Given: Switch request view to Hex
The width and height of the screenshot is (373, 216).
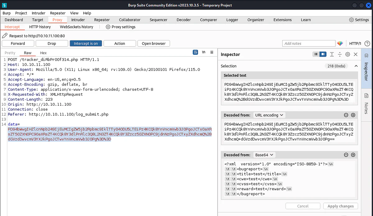Looking at the screenshot, I should 43,53.
